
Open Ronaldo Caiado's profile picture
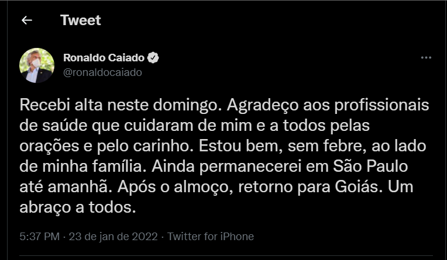(37, 65)
